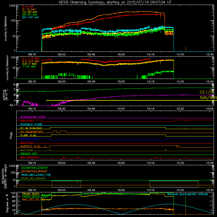Viewport: 217px width, 217px height.
Task: Click the HESSI Observing Summary title
Action: 115,2
